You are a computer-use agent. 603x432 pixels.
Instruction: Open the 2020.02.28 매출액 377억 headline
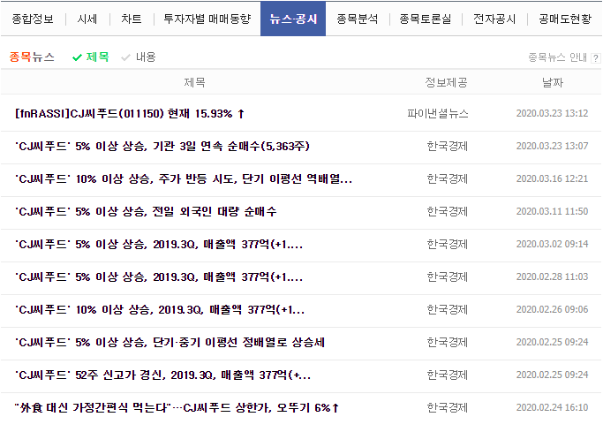[159, 277]
